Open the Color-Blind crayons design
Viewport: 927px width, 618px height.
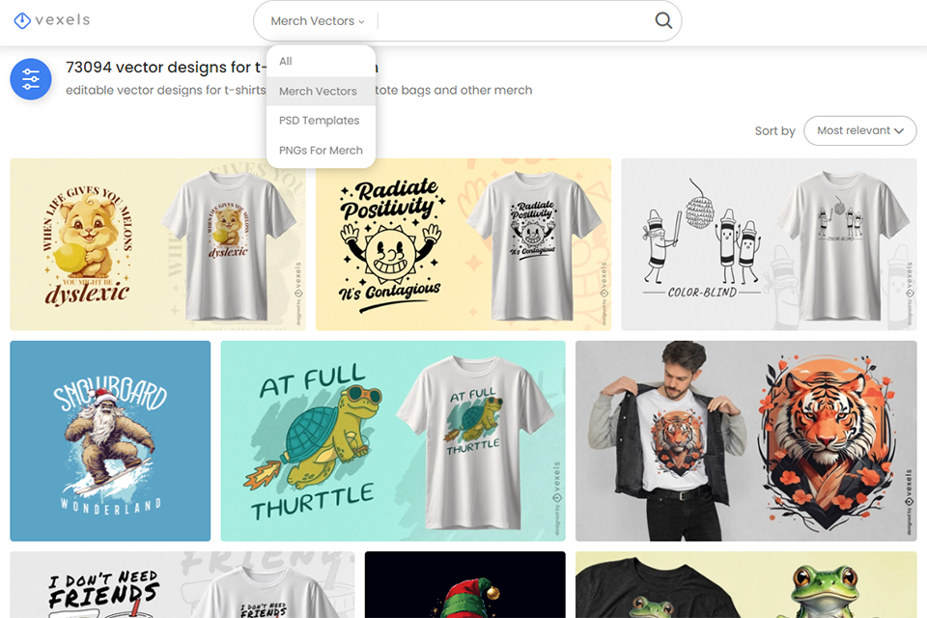[770, 244]
